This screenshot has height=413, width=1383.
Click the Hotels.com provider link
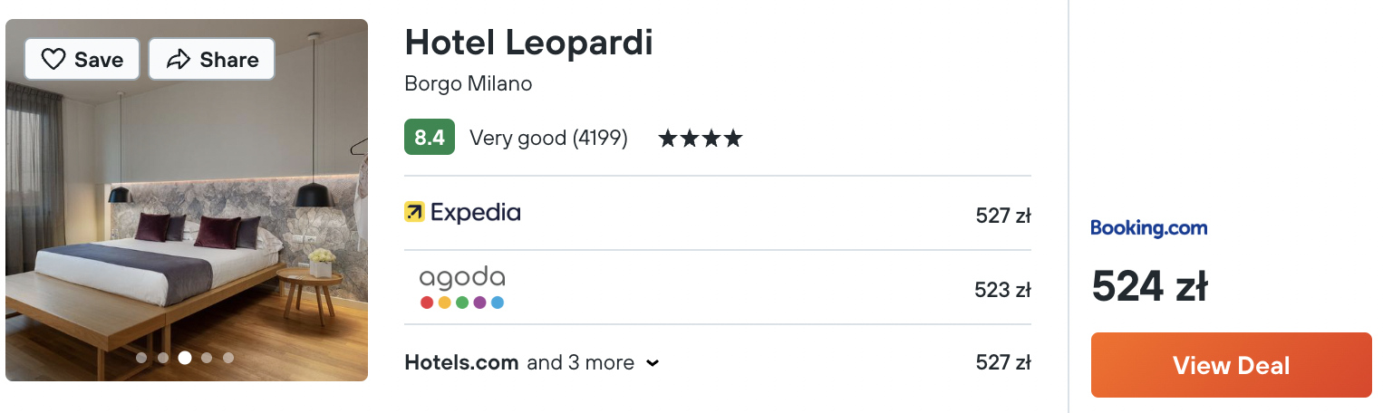461,363
